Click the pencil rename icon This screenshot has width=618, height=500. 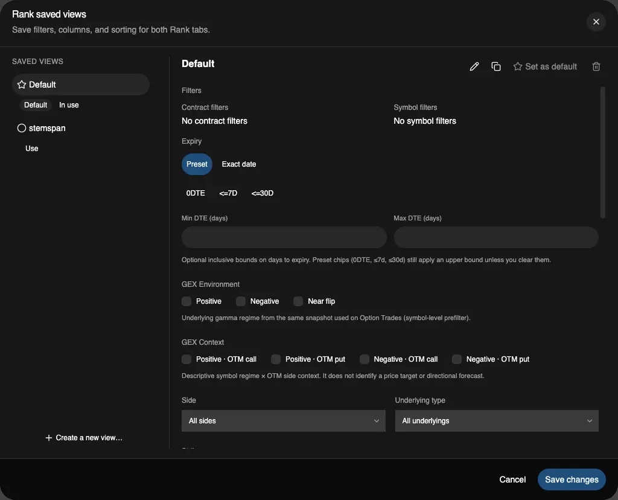[474, 66]
